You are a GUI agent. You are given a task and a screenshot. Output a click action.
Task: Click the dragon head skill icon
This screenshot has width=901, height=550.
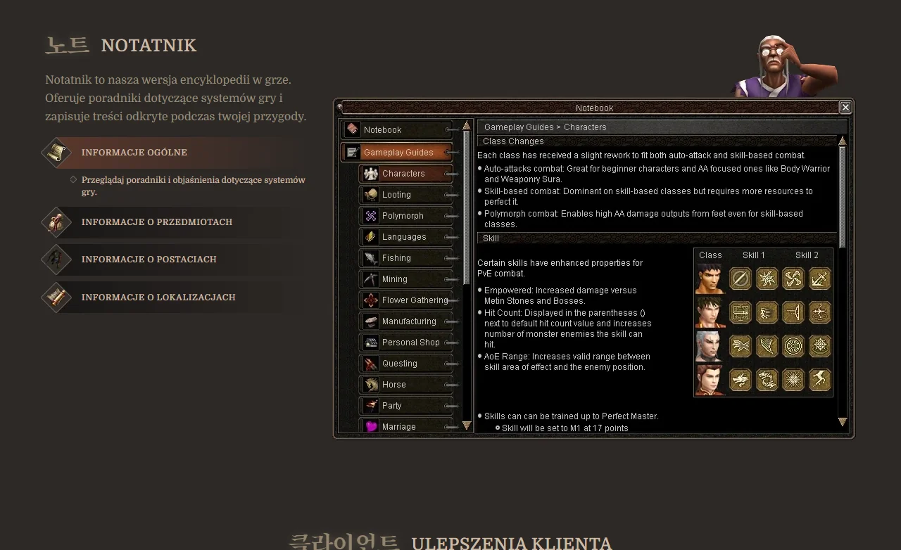pos(741,380)
